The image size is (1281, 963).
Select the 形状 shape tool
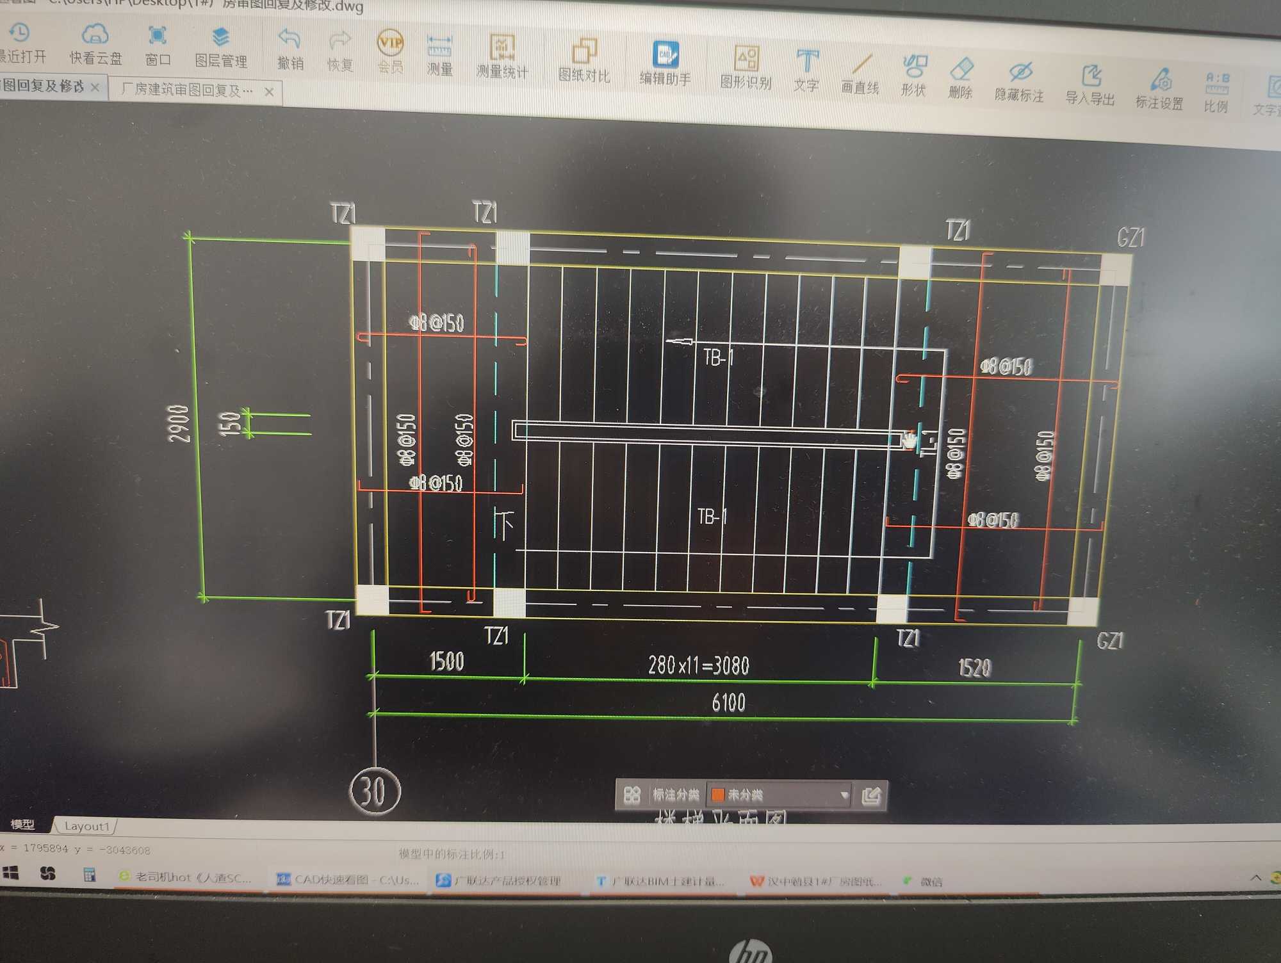pyautogui.click(x=913, y=76)
